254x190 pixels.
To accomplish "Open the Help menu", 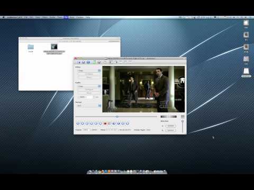I will (x=88, y=17).
